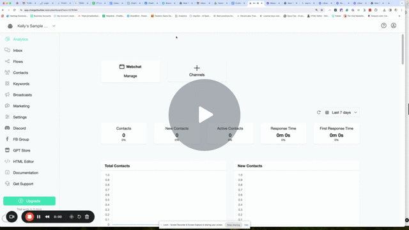Click the green Upgrade button

(x=29, y=201)
